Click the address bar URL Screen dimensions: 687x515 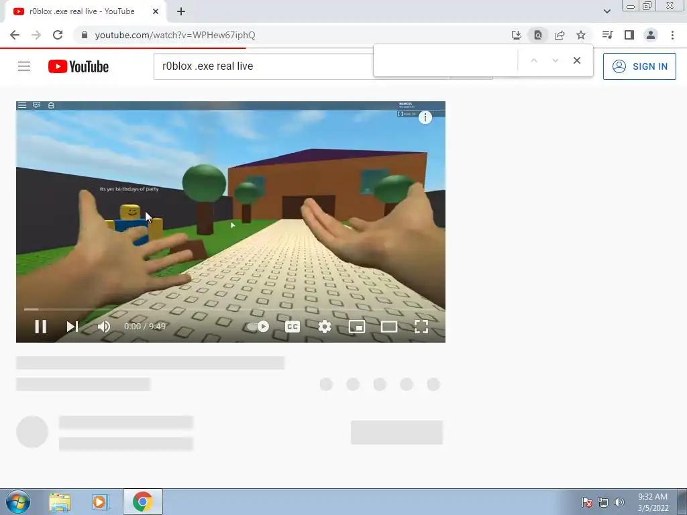(175, 35)
